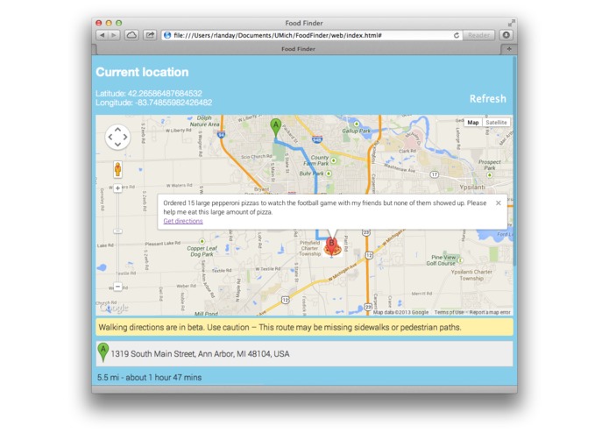
Task: Click the red marker B on map
Action: (x=331, y=246)
